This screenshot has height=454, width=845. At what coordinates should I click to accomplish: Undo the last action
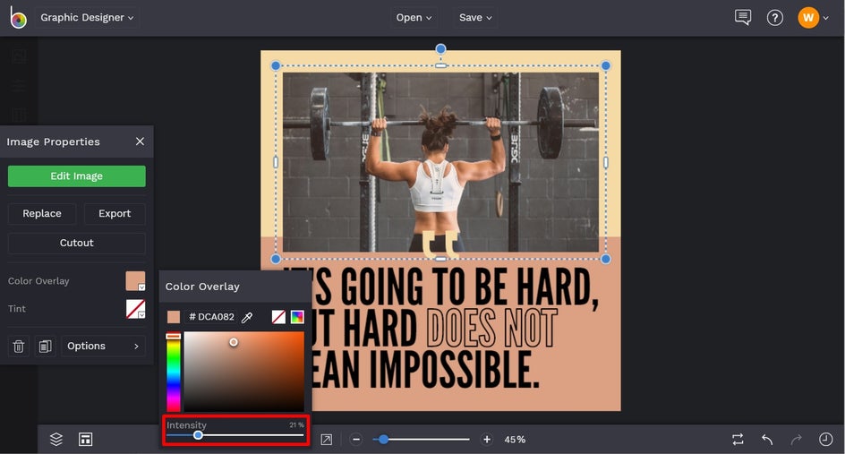click(767, 440)
